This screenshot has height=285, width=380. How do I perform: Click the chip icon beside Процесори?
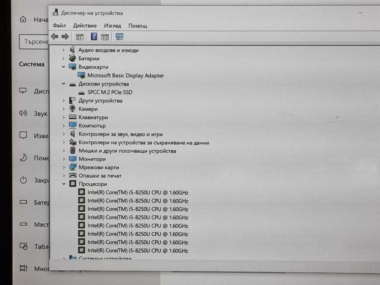point(73,184)
